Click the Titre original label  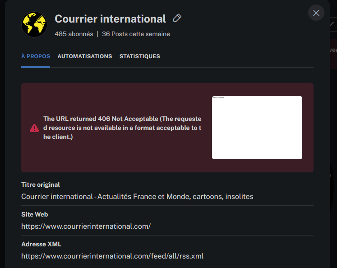tap(41, 185)
